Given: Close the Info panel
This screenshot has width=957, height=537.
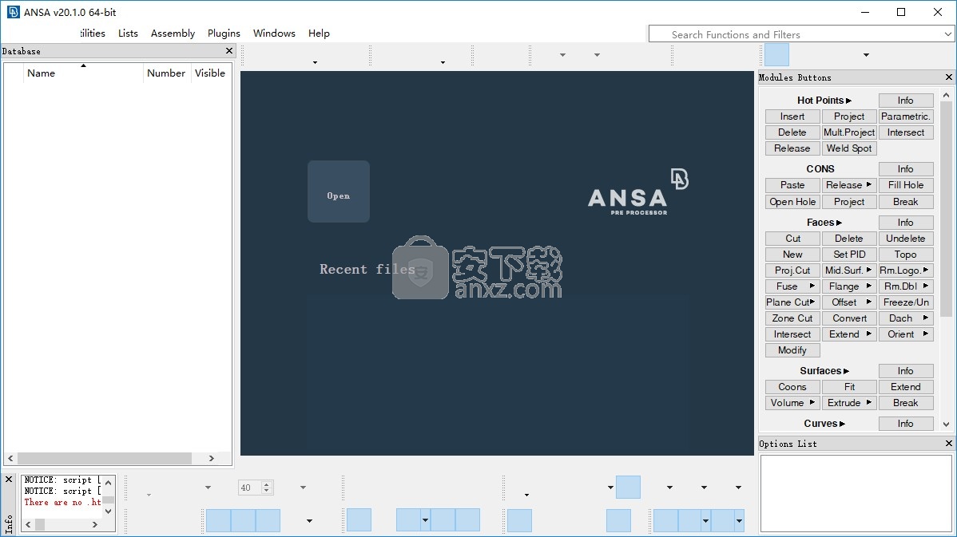Looking at the screenshot, I should pyautogui.click(x=9, y=480).
